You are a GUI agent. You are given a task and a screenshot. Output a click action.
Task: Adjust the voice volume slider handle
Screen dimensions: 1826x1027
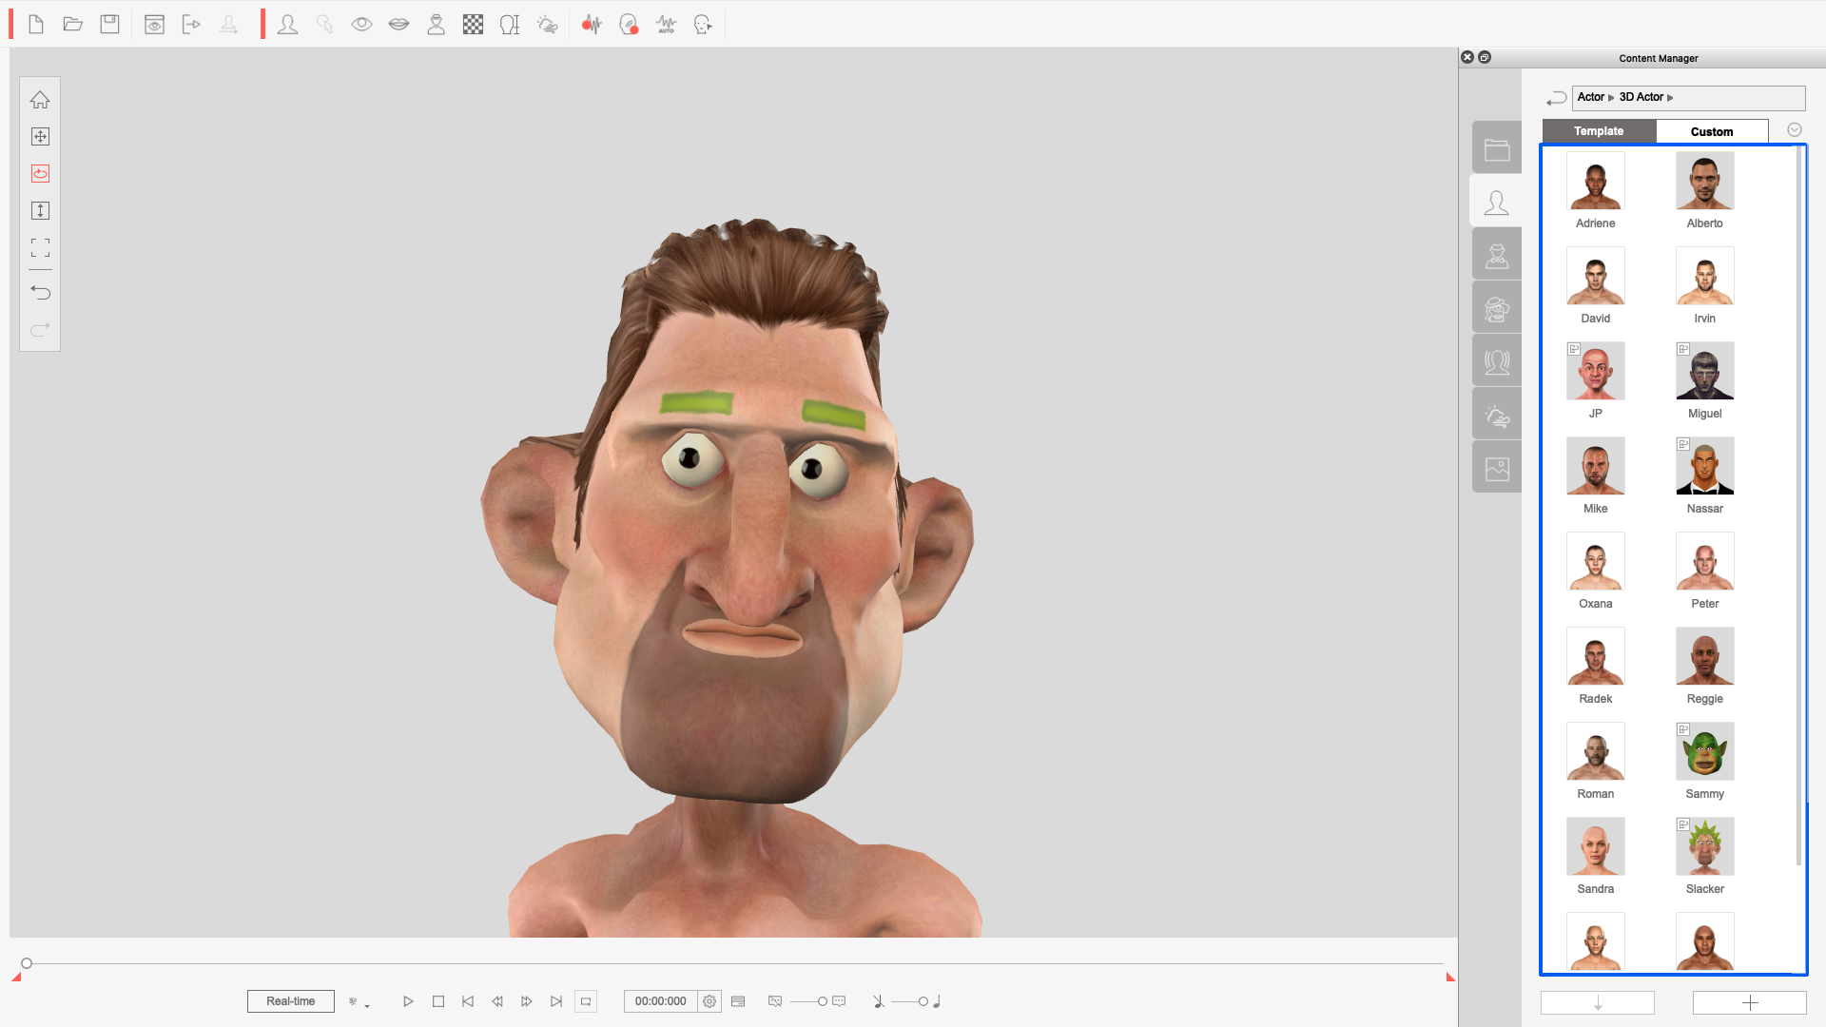[x=823, y=1001]
